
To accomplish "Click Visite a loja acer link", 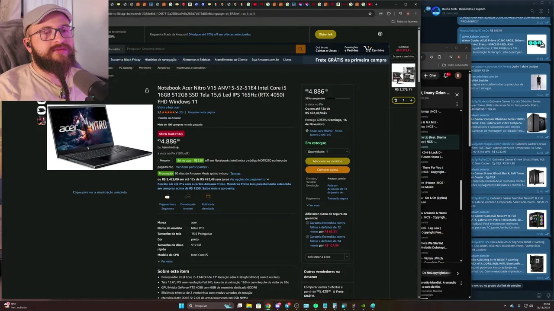I will 168,107.
